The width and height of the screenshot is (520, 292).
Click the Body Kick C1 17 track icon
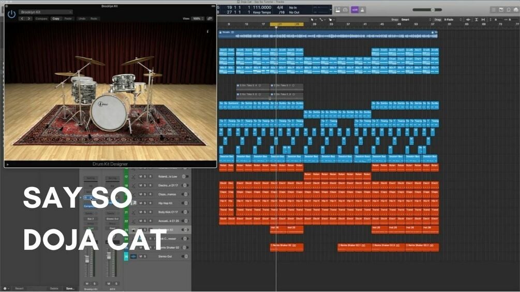tap(133, 212)
